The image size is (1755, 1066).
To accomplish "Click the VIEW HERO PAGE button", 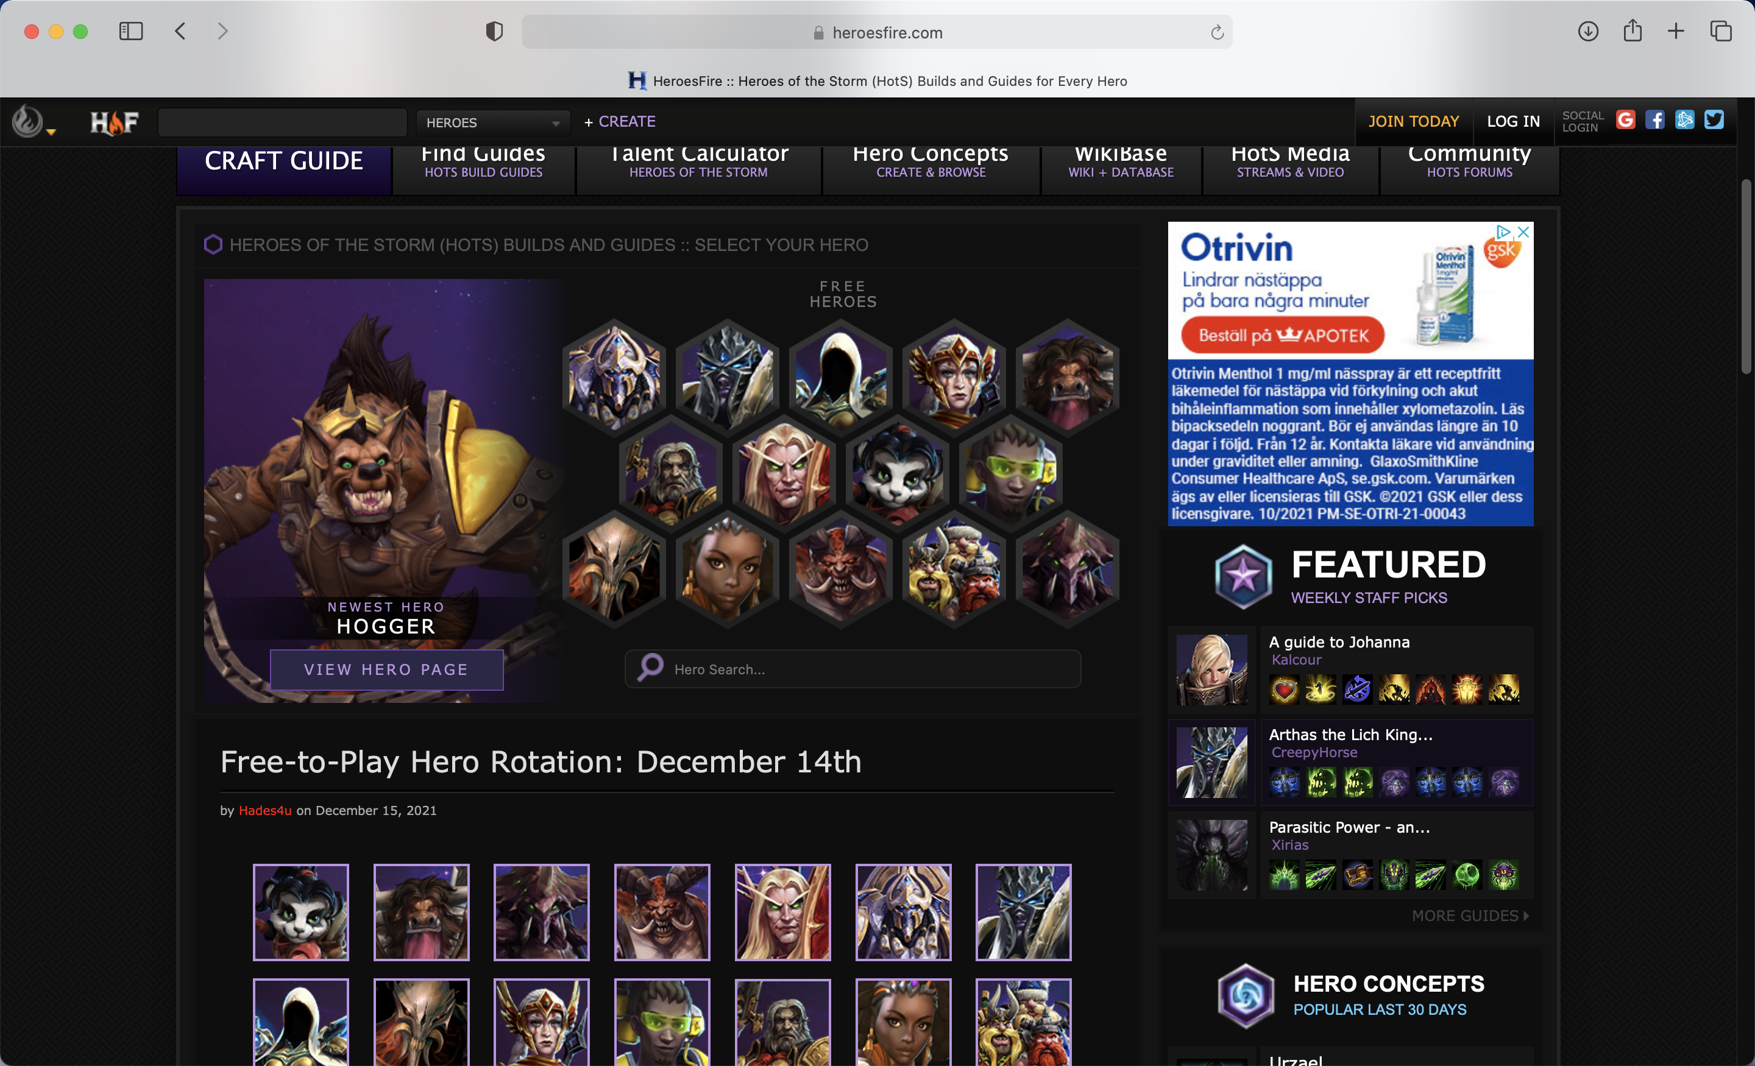I will tap(386, 669).
